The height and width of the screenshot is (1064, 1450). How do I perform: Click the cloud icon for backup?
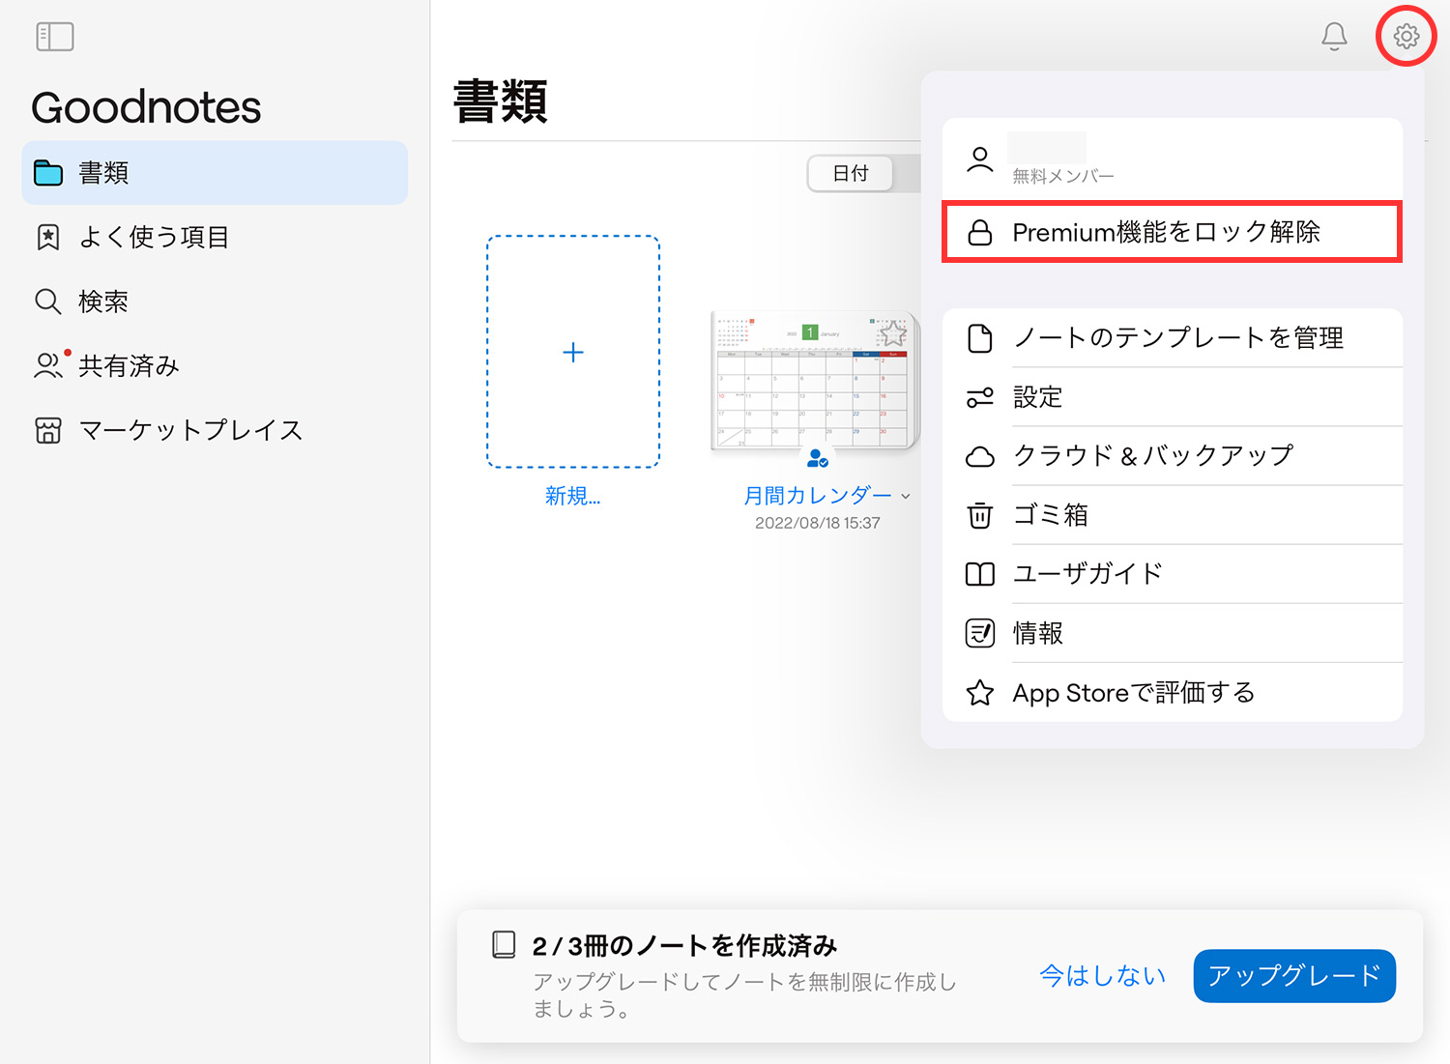point(980,457)
